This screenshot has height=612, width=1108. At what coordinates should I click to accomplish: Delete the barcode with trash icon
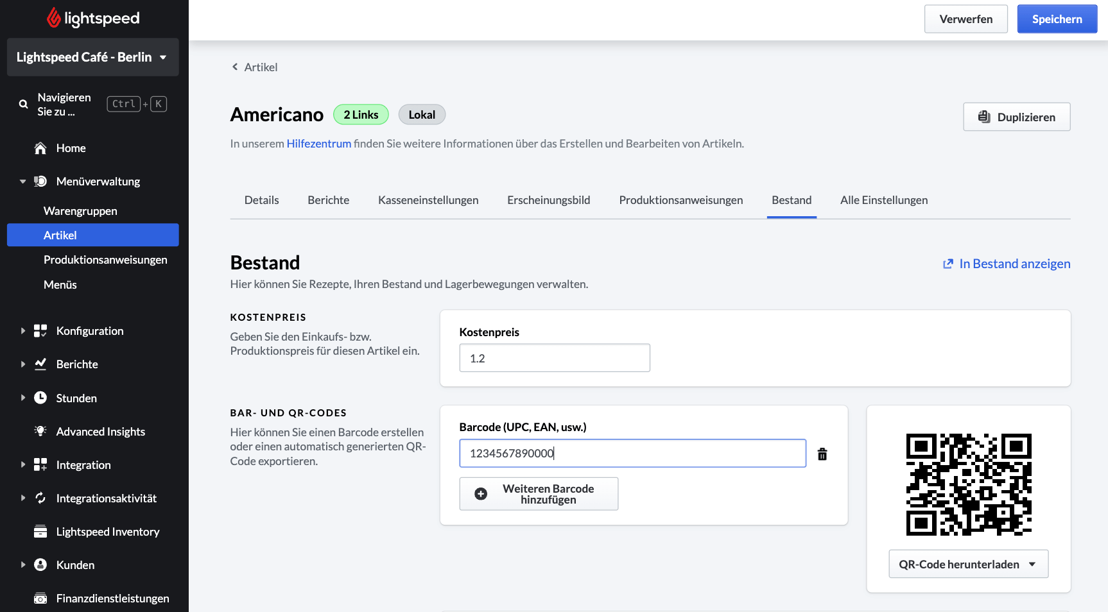pyautogui.click(x=822, y=454)
